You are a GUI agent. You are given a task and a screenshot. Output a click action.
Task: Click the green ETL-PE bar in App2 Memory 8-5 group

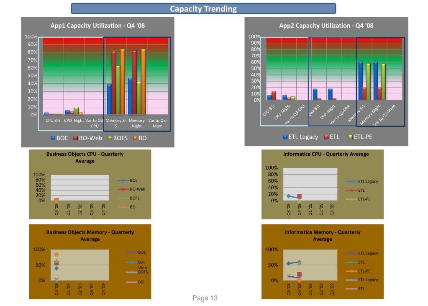tap(368, 82)
